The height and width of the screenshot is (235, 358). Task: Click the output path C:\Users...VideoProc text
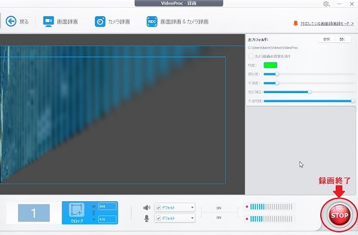pyautogui.click(x=273, y=48)
